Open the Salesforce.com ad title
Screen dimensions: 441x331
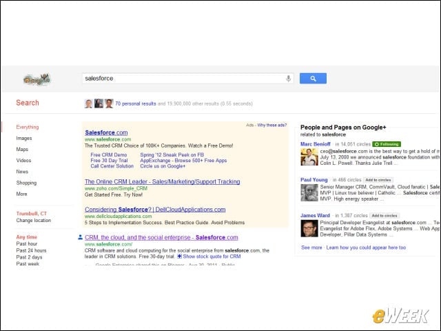pyautogui.click(x=106, y=132)
